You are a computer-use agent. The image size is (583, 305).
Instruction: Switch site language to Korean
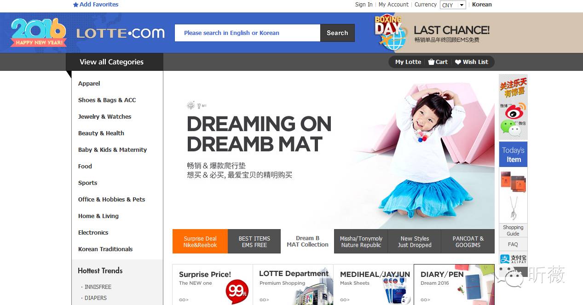tap(482, 5)
